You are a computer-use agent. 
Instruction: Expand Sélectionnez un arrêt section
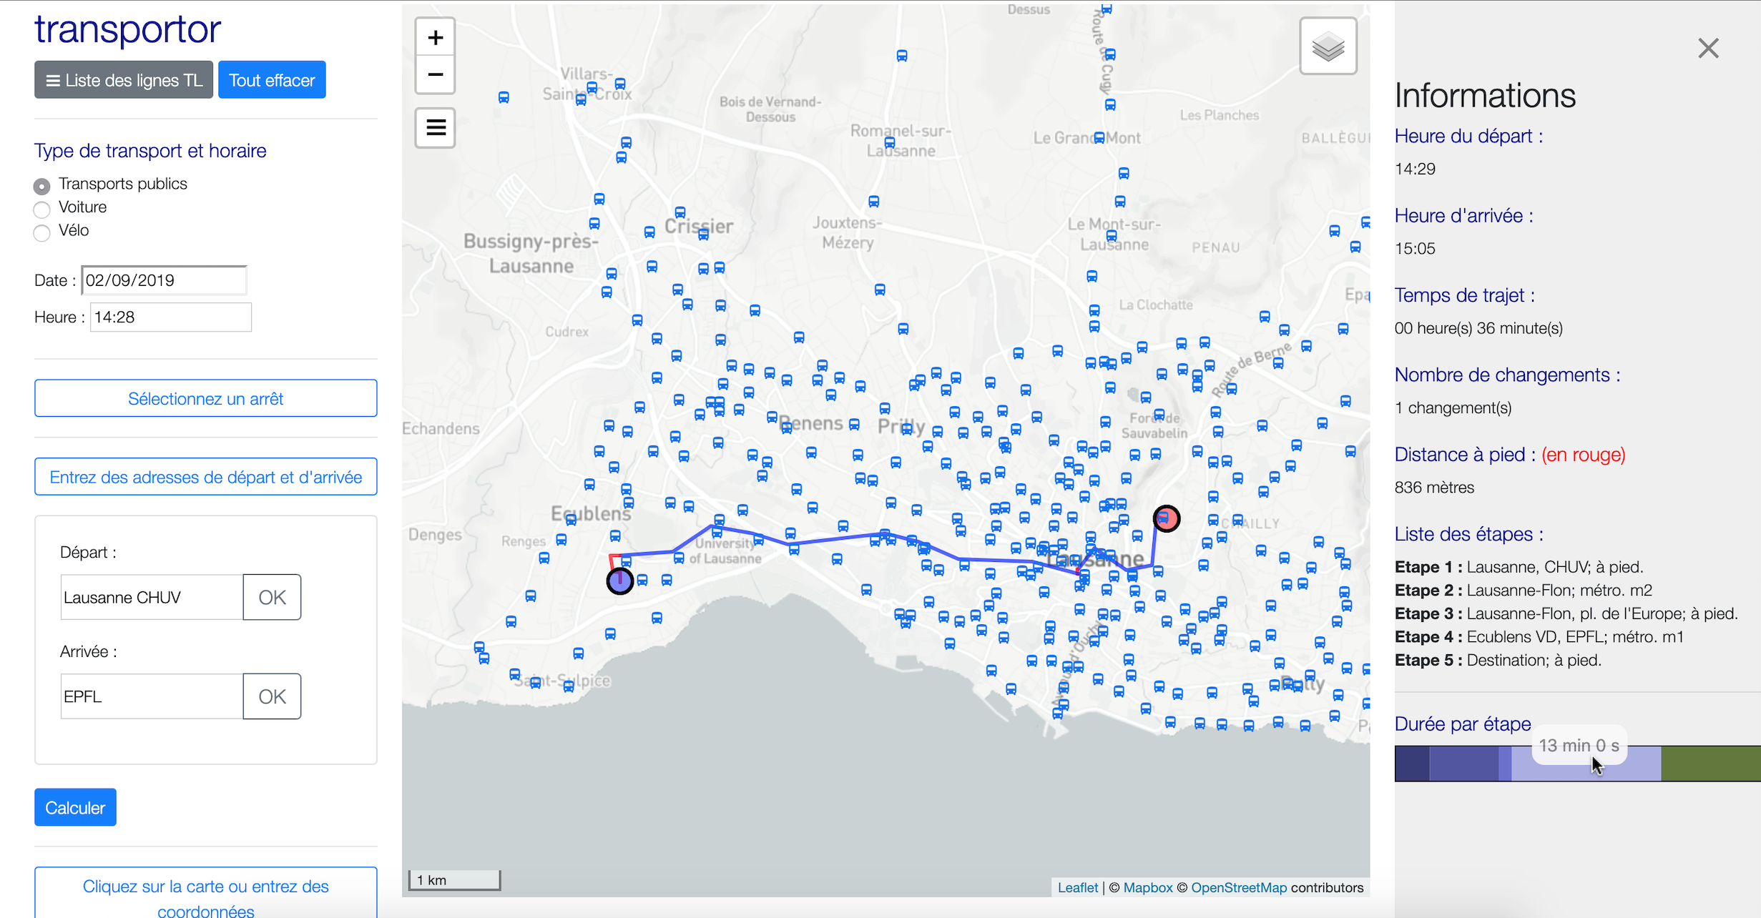[205, 398]
